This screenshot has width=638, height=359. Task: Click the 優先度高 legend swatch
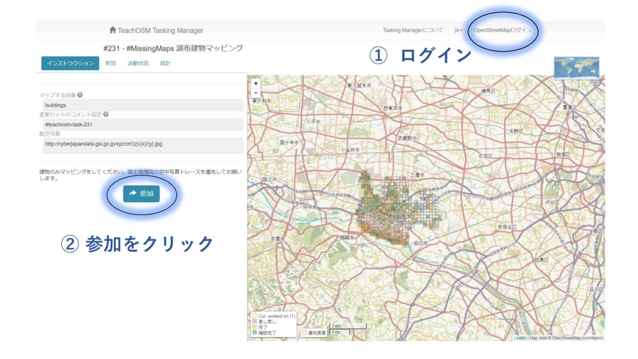click(x=304, y=333)
